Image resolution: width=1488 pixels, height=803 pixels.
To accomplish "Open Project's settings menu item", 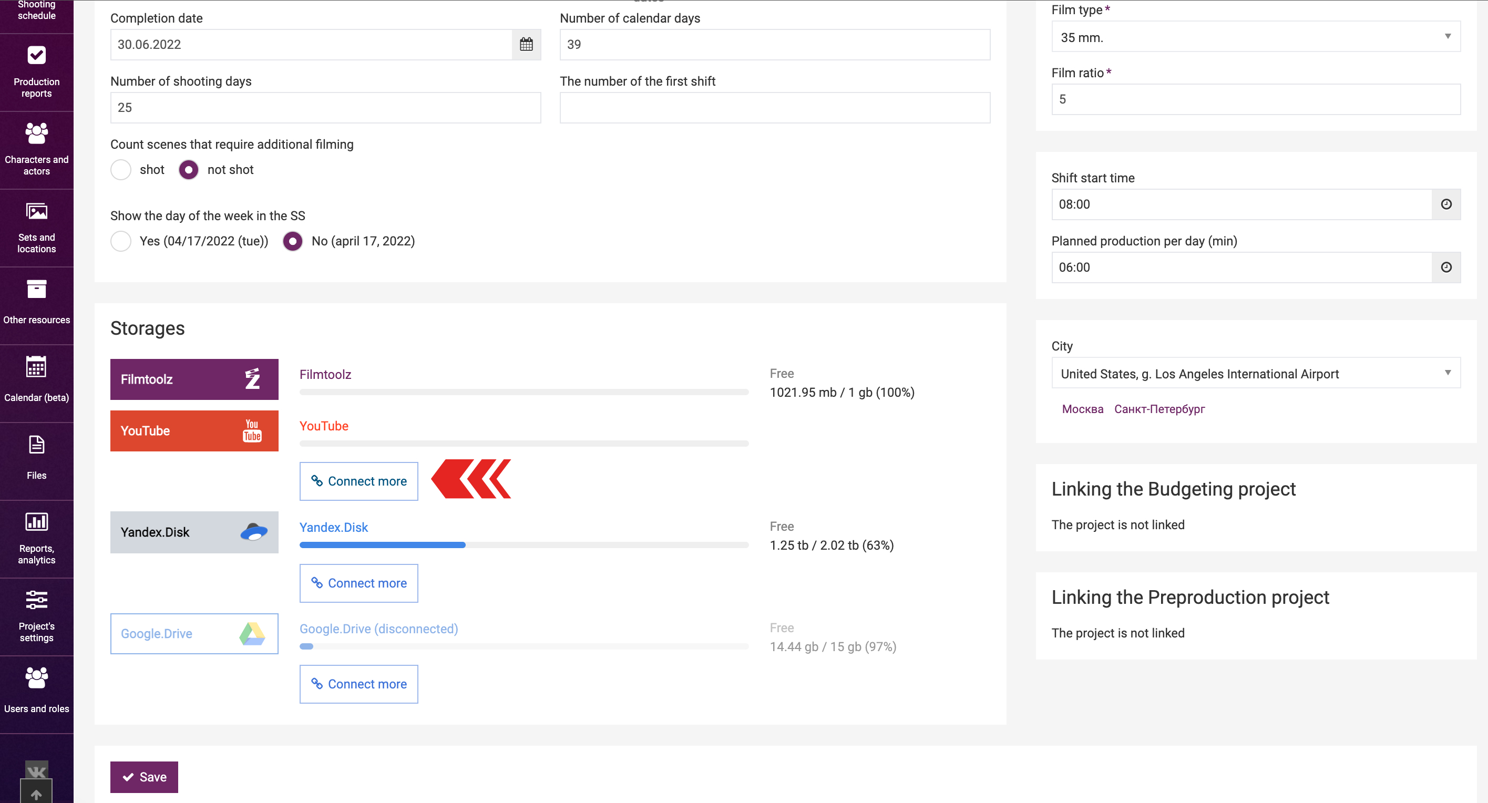I will tap(36, 616).
